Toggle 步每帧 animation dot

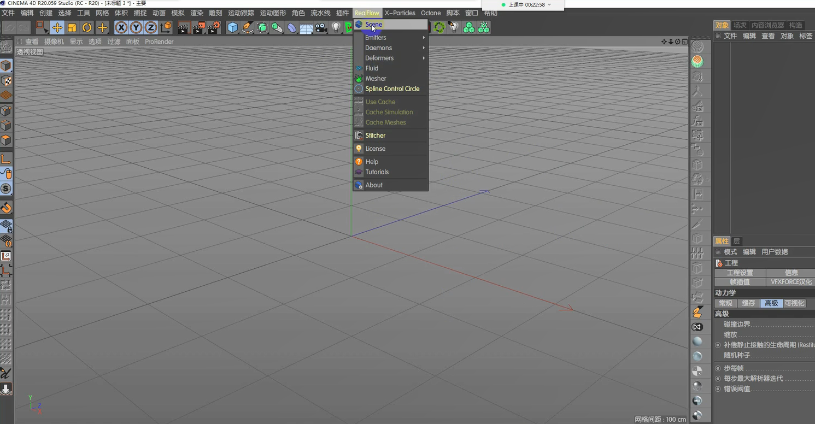pos(718,368)
